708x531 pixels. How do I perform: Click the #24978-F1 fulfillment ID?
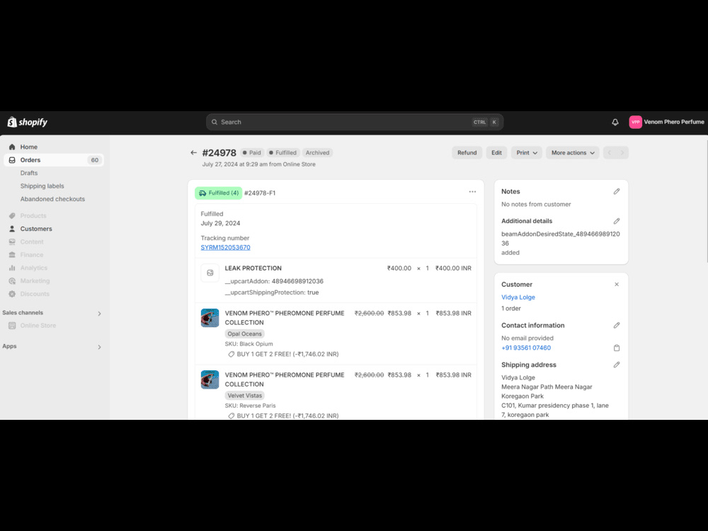click(x=260, y=193)
